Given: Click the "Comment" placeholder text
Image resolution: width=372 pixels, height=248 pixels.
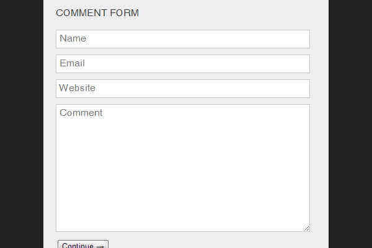Looking at the screenshot, I should (x=81, y=113).
